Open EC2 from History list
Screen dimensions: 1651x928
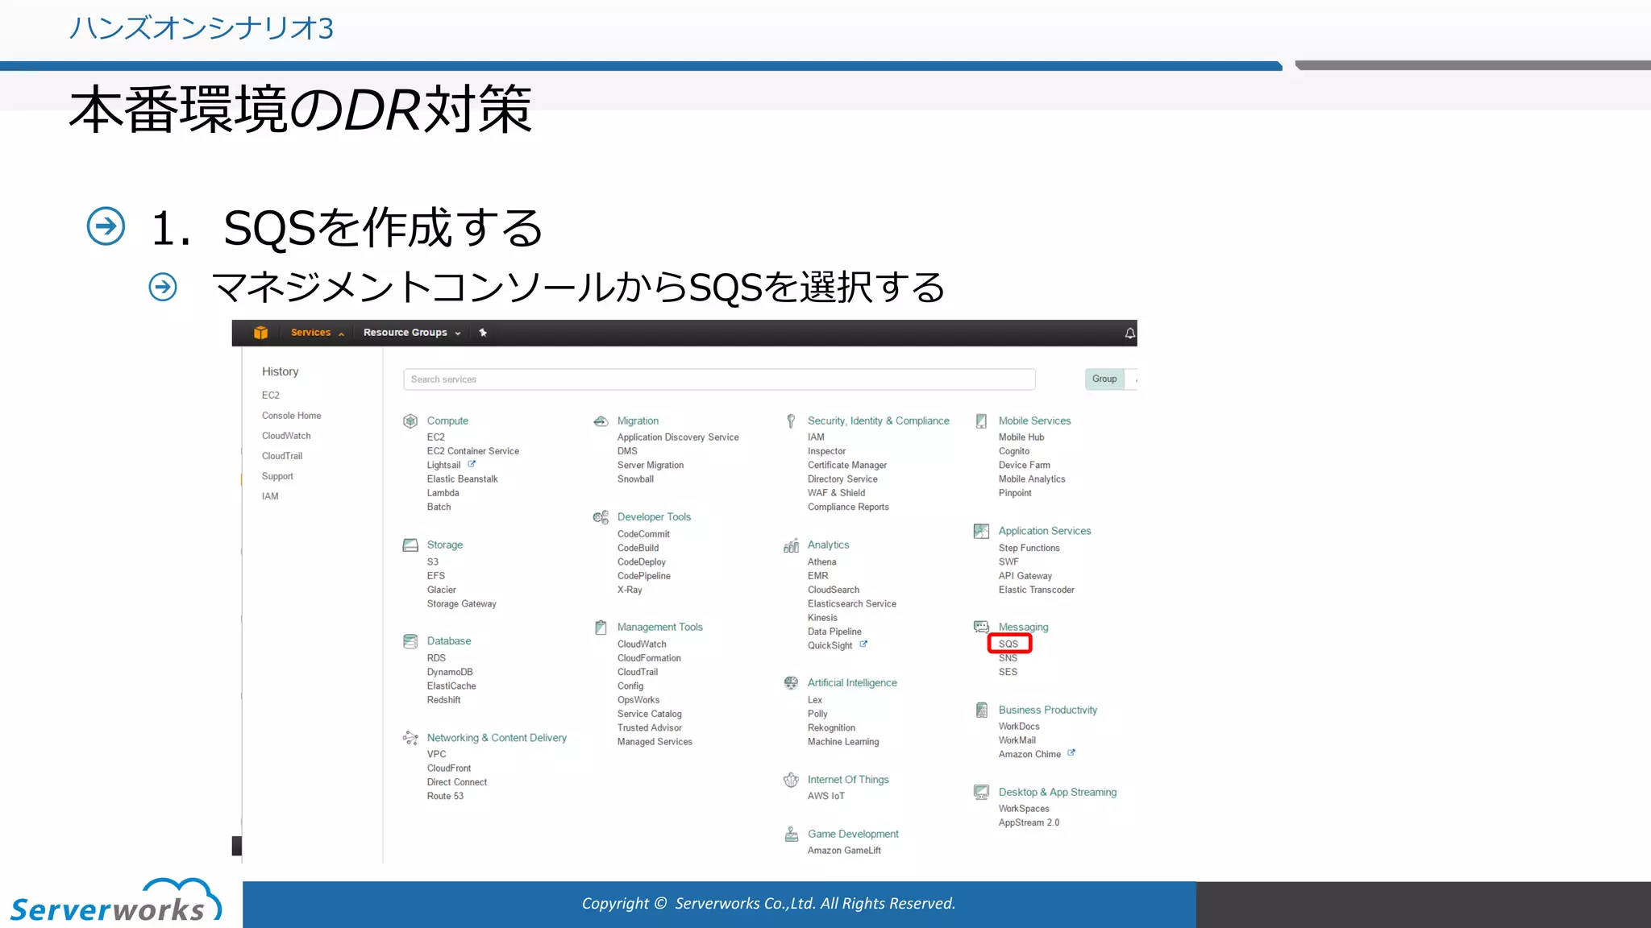click(270, 396)
